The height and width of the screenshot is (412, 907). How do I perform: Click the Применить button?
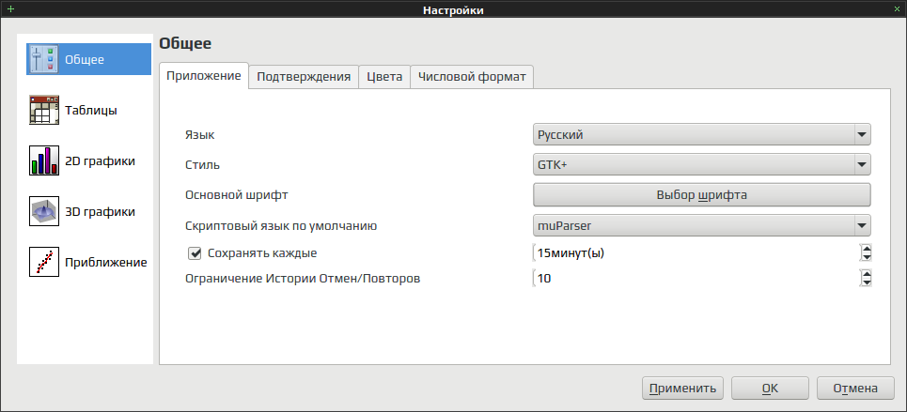(682, 389)
